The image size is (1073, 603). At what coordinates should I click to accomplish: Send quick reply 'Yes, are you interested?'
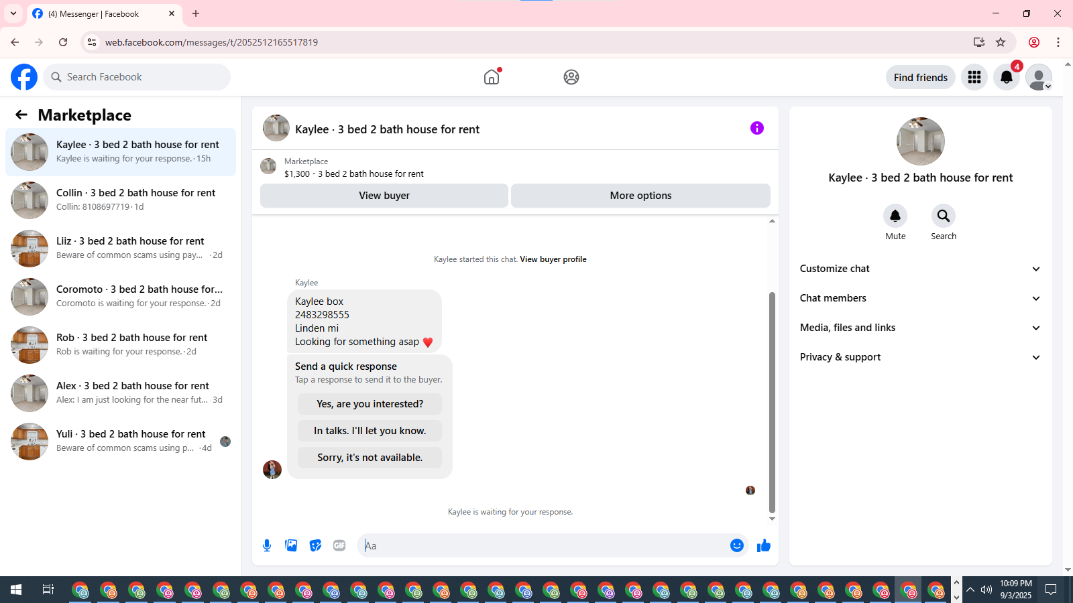tap(370, 404)
